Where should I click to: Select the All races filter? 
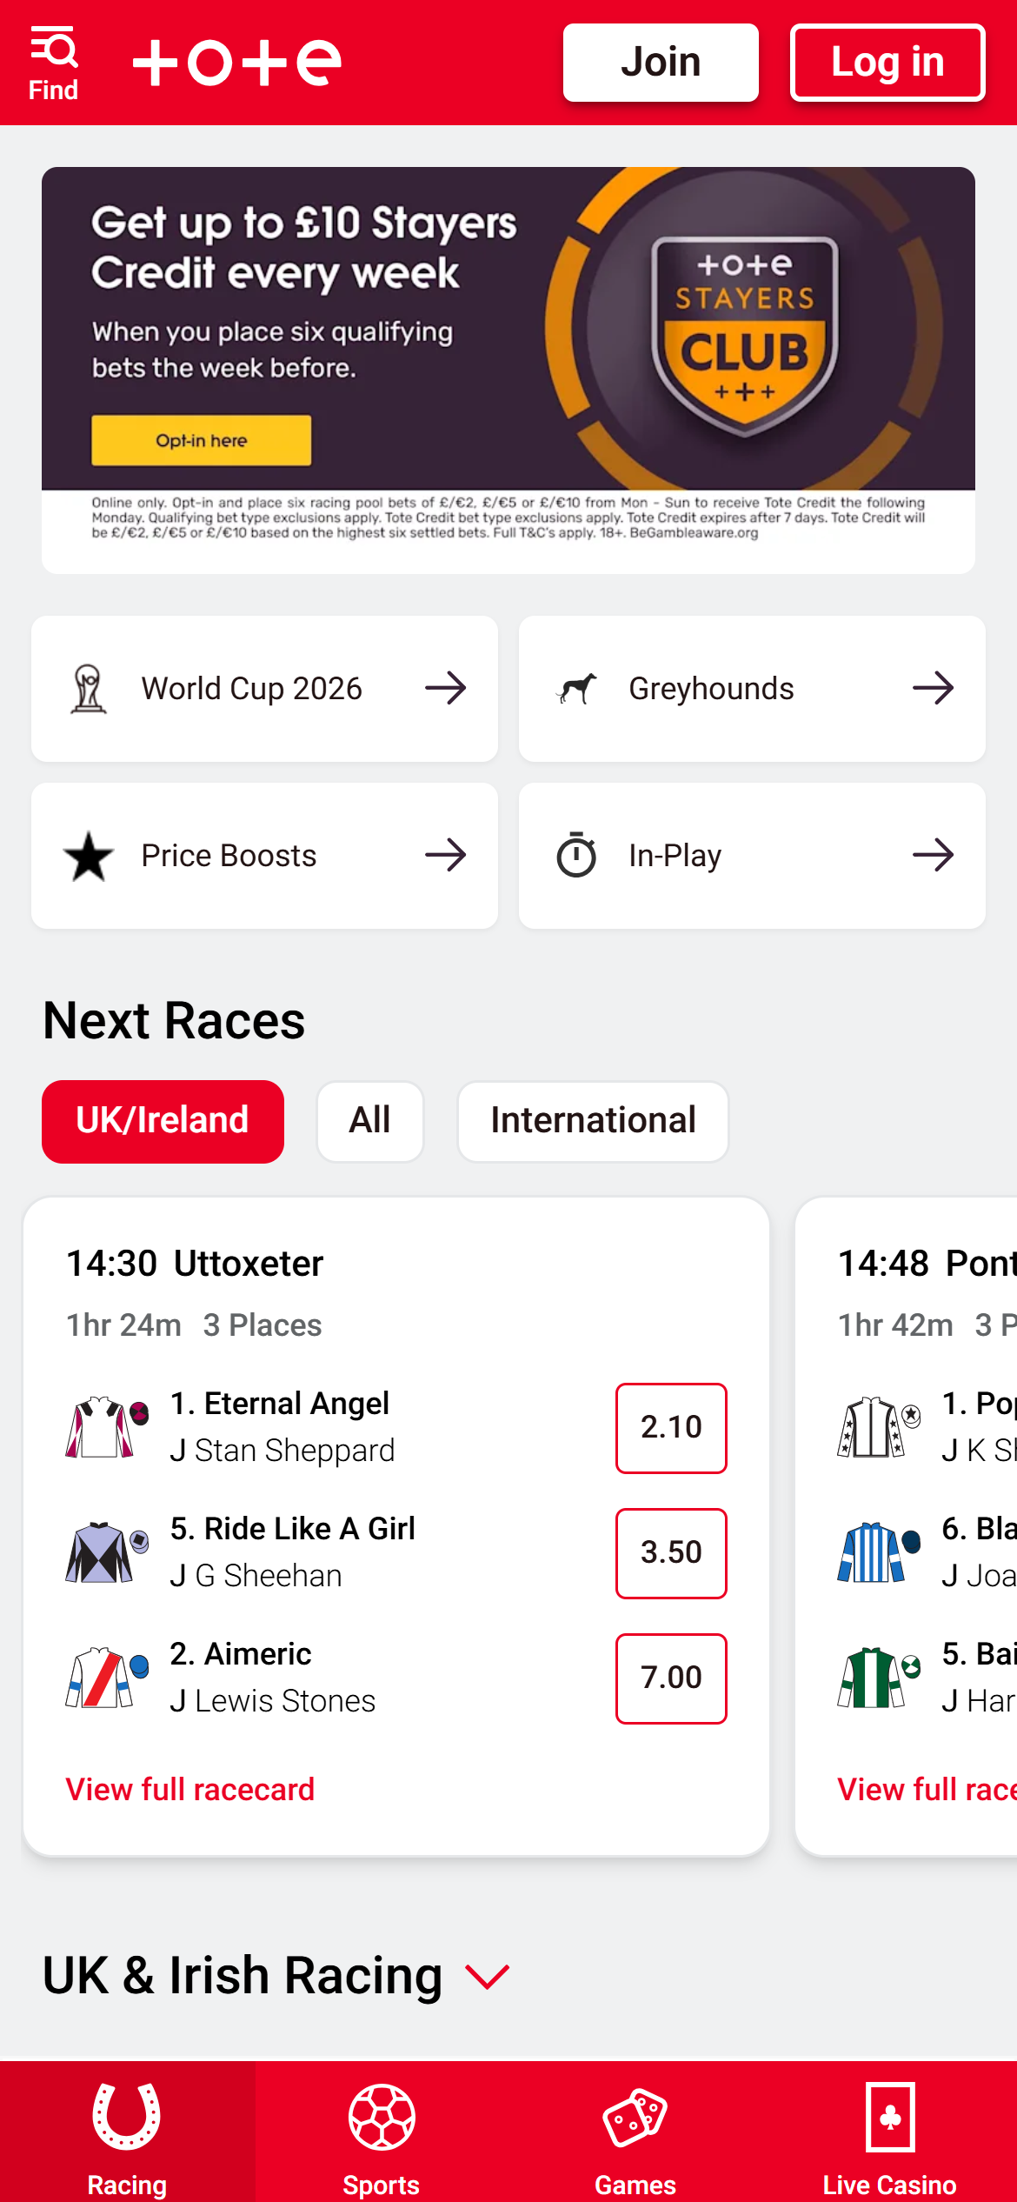(x=370, y=1121)
